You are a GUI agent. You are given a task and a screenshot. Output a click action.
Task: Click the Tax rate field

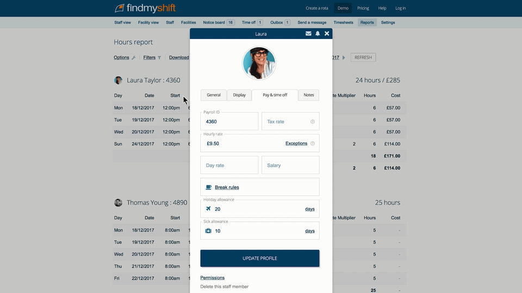(290, 121)
